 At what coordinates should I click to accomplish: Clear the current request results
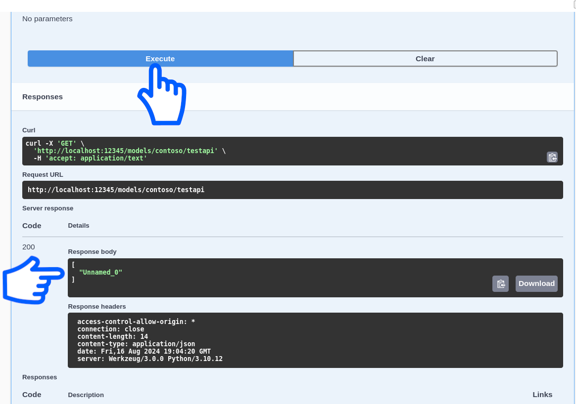pyautogui.click(x=425, y=58)
